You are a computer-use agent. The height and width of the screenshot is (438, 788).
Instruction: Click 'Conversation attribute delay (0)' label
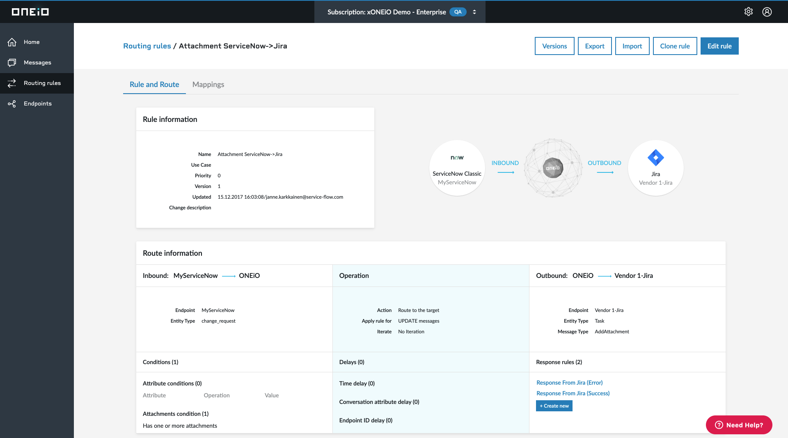[379, 402]
